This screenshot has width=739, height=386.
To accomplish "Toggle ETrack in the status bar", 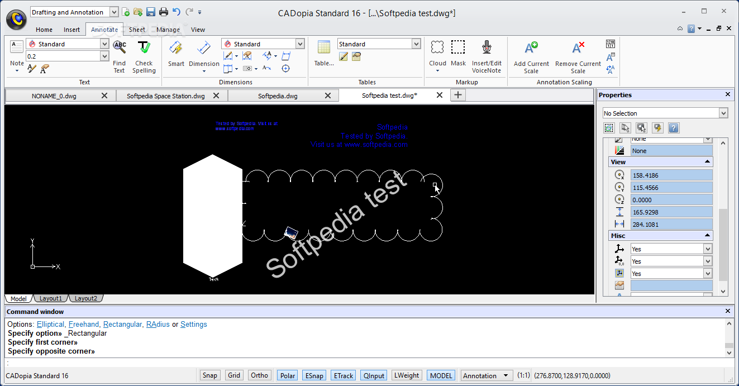I will pos(344,375).
